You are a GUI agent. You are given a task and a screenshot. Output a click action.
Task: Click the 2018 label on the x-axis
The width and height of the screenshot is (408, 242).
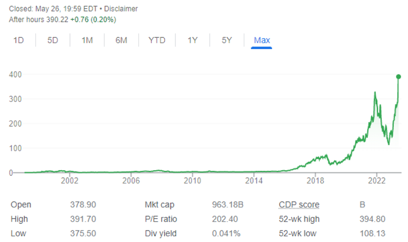click(315, 181)
